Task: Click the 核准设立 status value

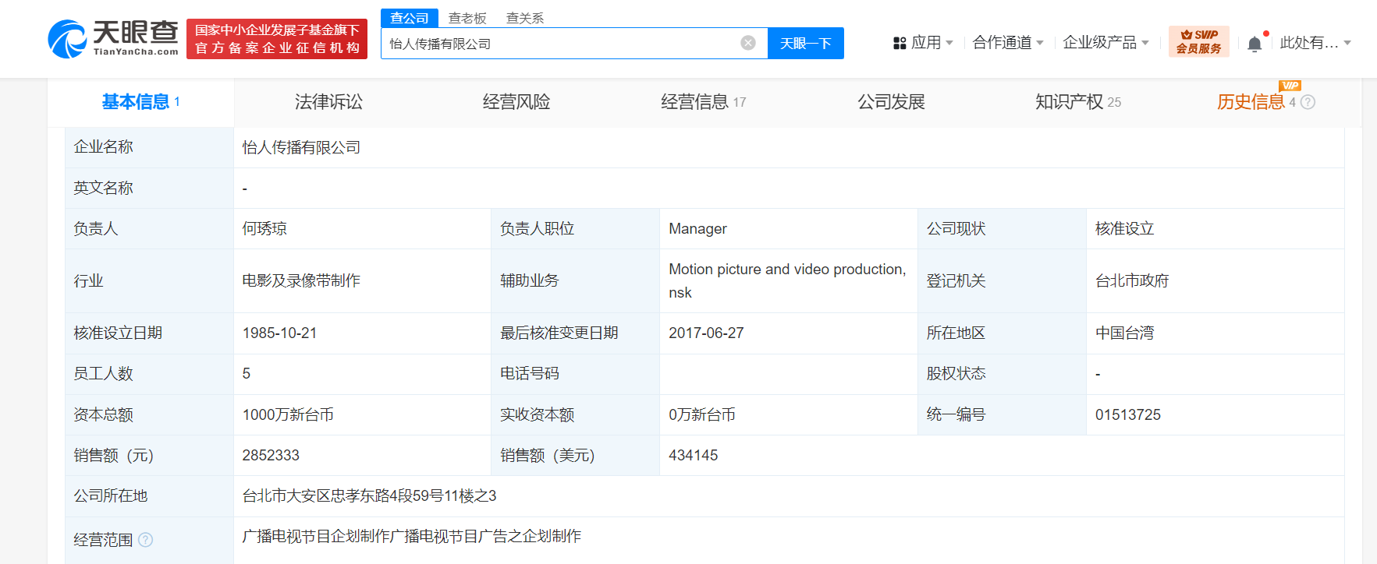Action: coord(1124,228)
